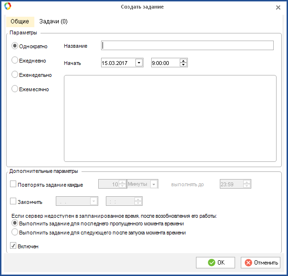Click the Название text field

point(187,45)
